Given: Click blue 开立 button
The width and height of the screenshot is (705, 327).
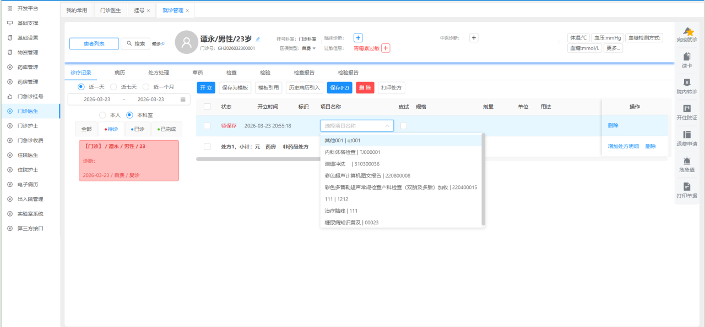Looking at the screenshot, I should tap(206, 87).
